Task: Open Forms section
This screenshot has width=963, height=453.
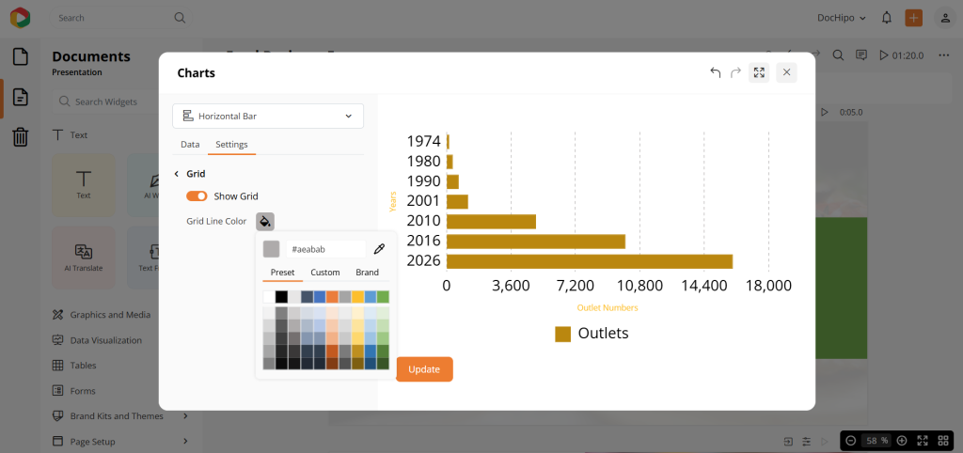Action: (74, 390)
